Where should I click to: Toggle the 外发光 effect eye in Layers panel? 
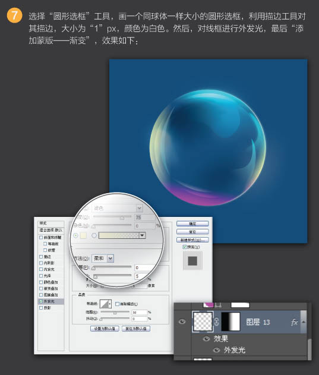216,350
